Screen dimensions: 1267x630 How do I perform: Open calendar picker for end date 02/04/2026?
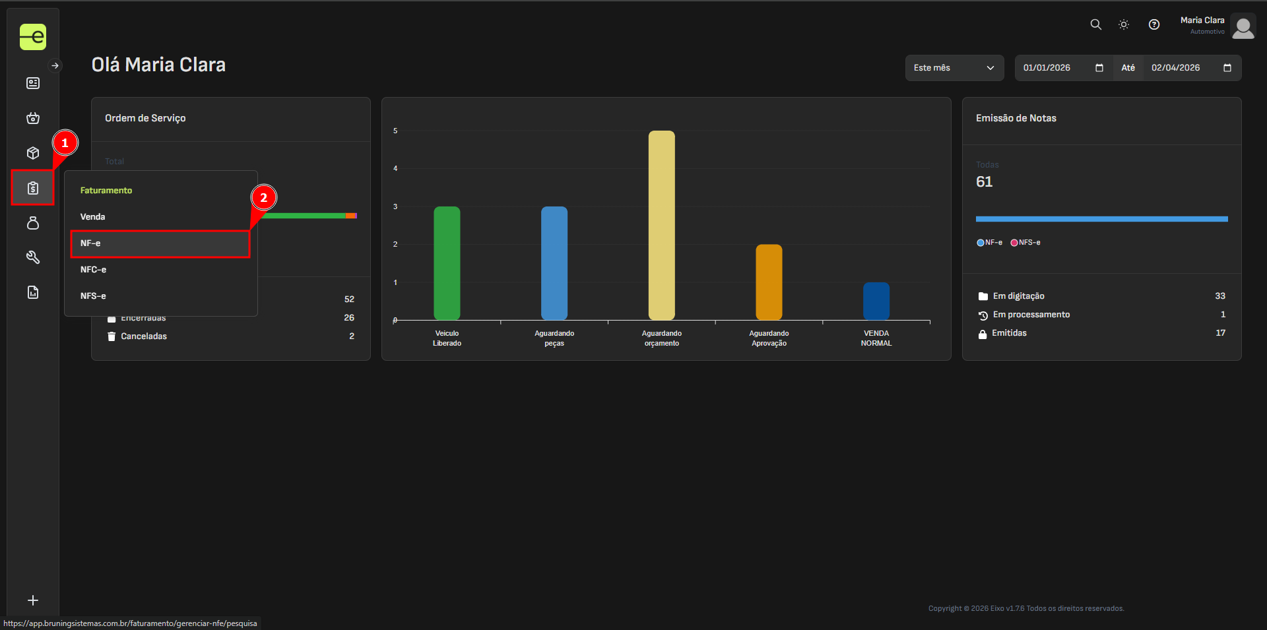1227,68
